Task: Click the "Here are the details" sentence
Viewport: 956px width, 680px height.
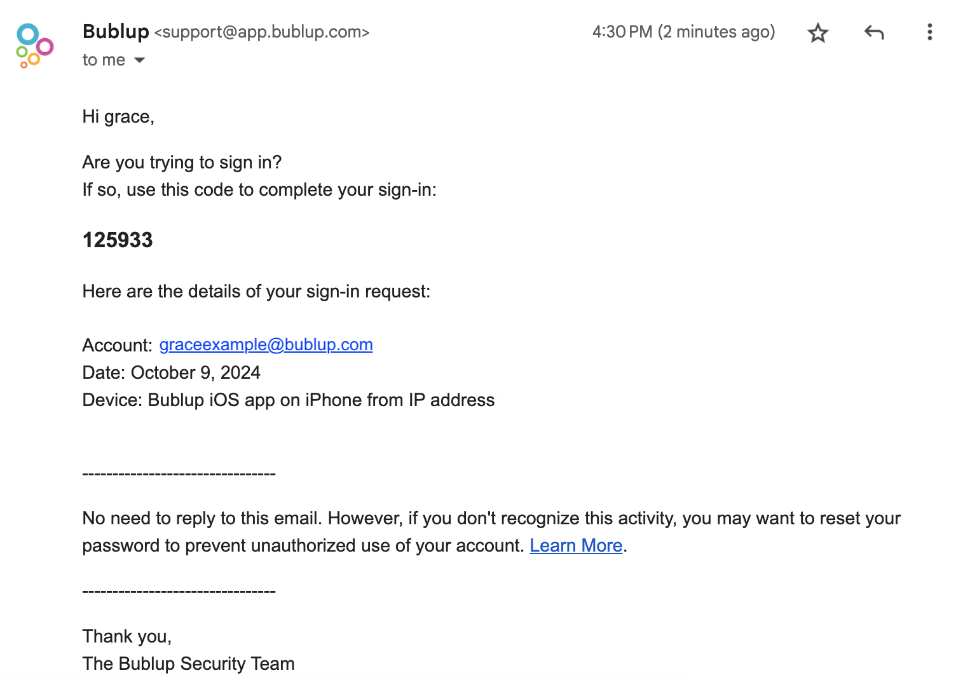Action: (x=256, y=292)
